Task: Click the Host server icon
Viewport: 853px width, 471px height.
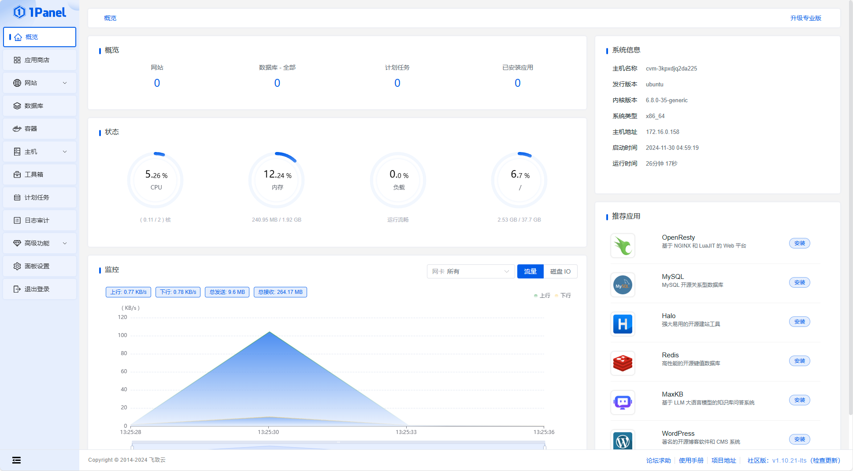Action: pos(17,152)
